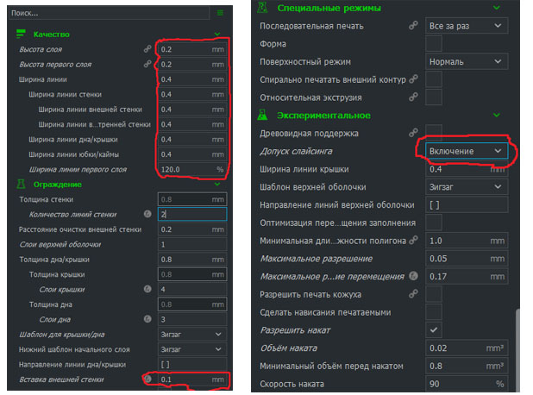Click Толщина дна/крышки value field
This screenshot has height=395, width=533.
(x=192, y=260)
